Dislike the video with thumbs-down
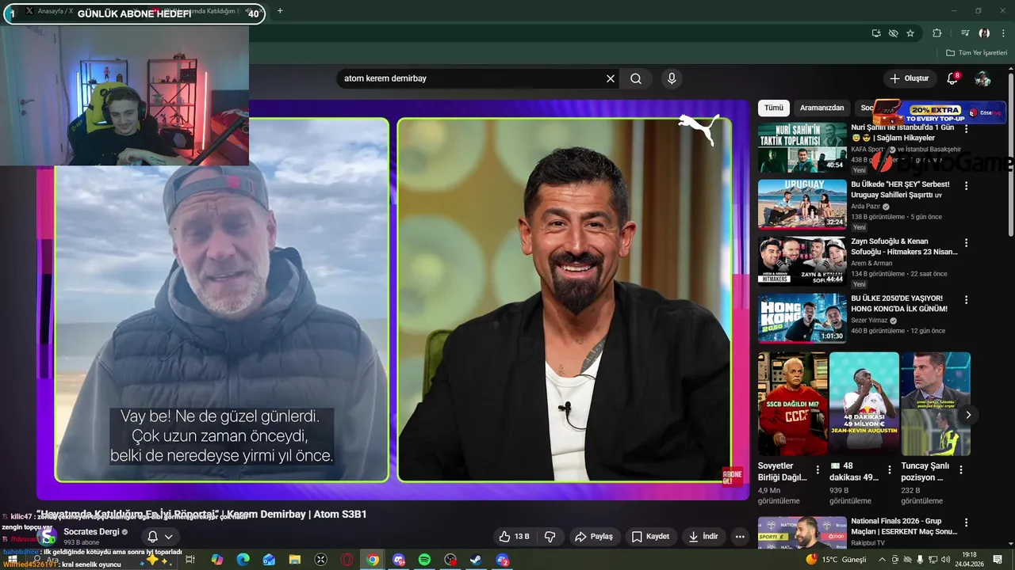This screenshot has width=1015, height=570. tap(550, 537)
